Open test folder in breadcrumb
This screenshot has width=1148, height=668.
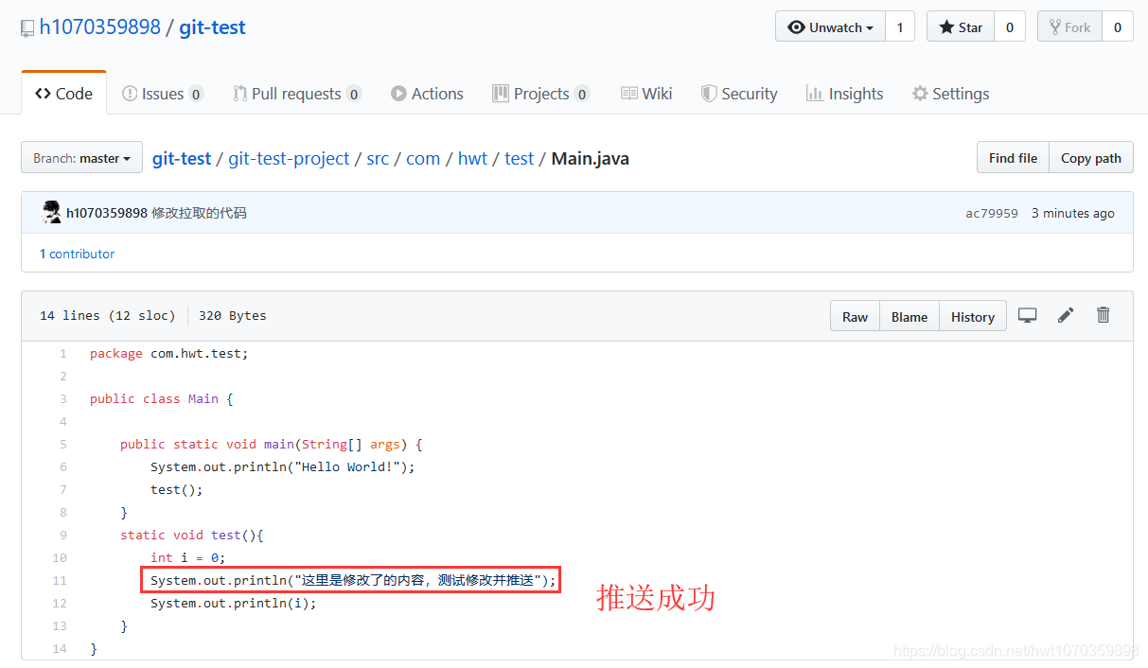click(x=519, y=158)
